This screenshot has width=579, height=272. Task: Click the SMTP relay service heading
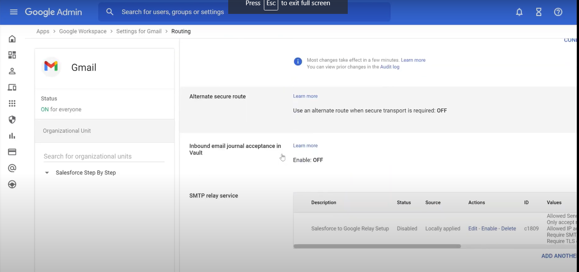[213, 196]
